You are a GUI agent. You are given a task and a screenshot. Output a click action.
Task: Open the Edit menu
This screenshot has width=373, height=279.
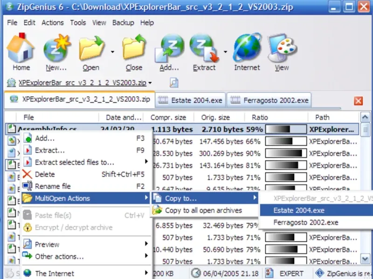[x=29, y=22]
